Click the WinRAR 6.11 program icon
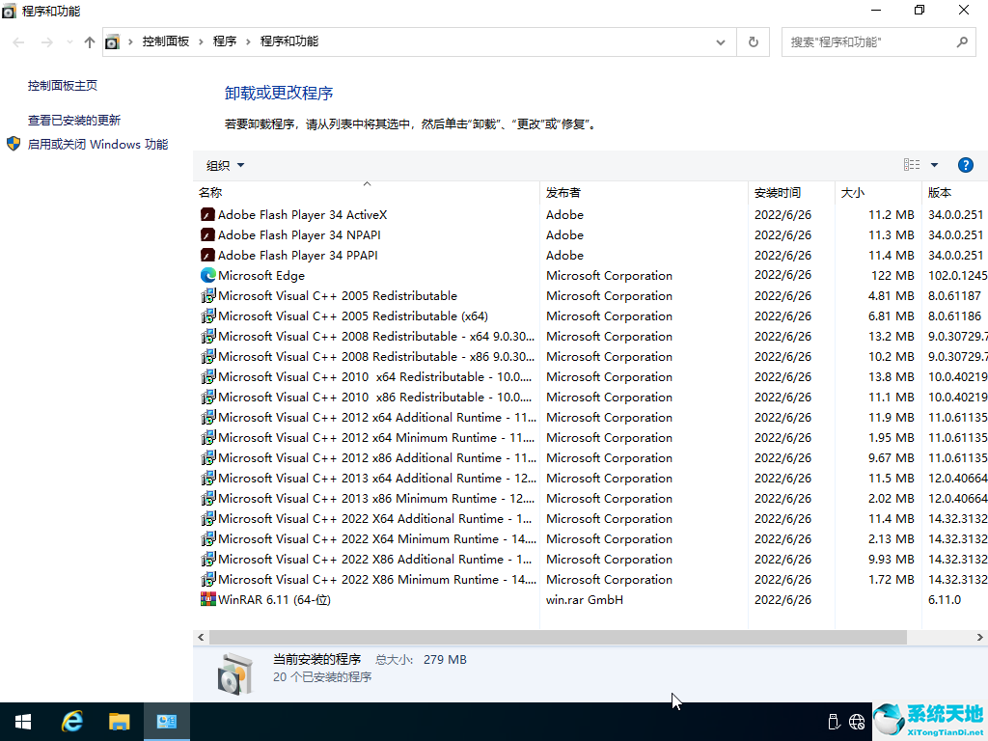988x741 pixels. pyautogui.click(x=207, y=599)
